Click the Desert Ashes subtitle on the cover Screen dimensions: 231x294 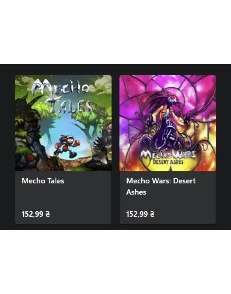pos(168,162)
